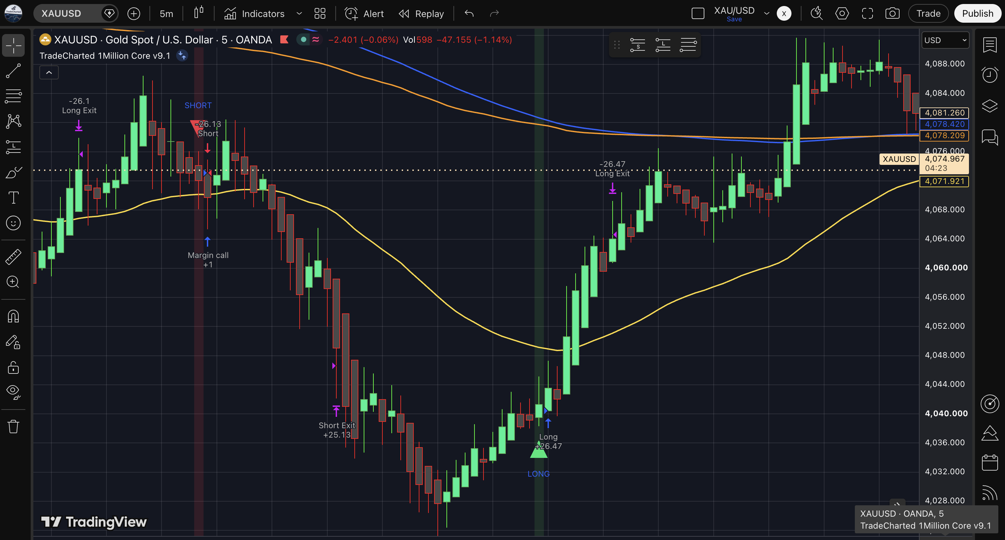
Task: Collapse the indicator legend chevron
Action: point(49,72)
